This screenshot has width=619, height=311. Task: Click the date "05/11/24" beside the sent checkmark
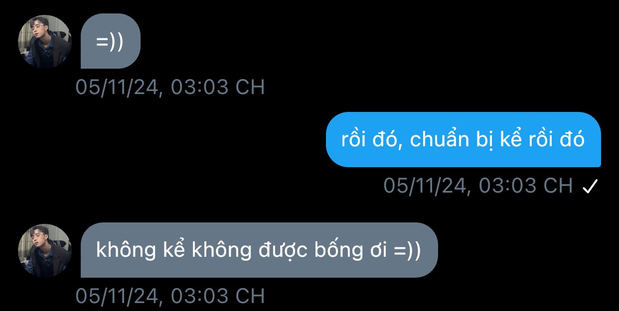coord(425,186)
